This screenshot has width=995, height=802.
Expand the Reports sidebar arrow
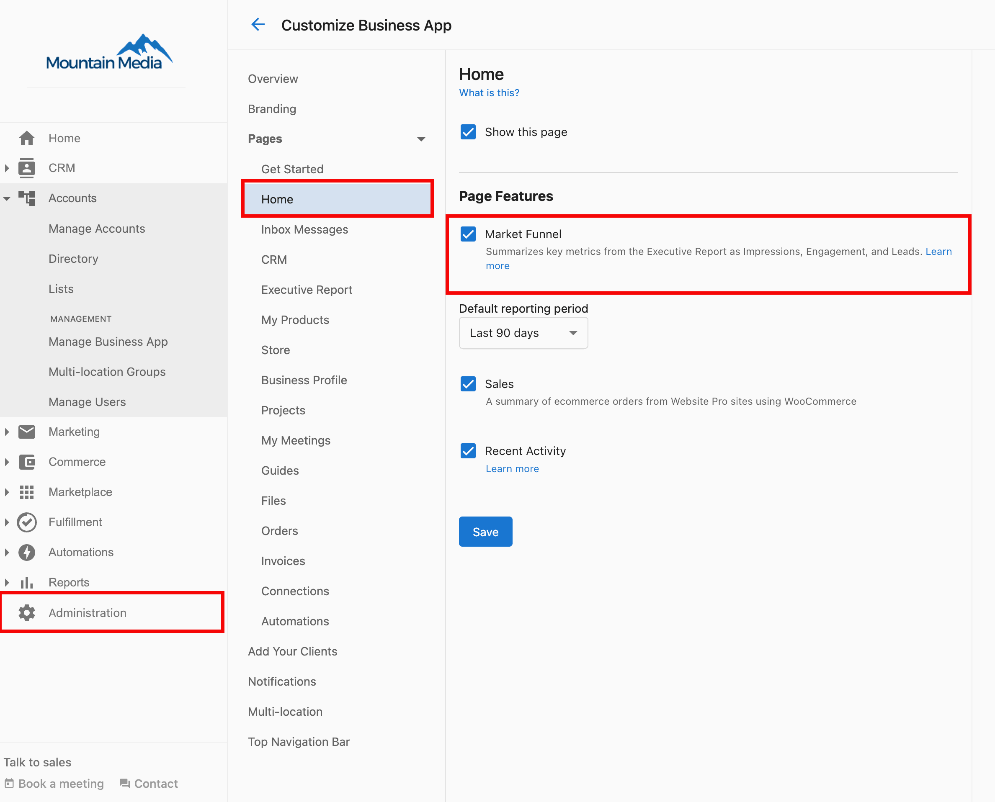6,582
